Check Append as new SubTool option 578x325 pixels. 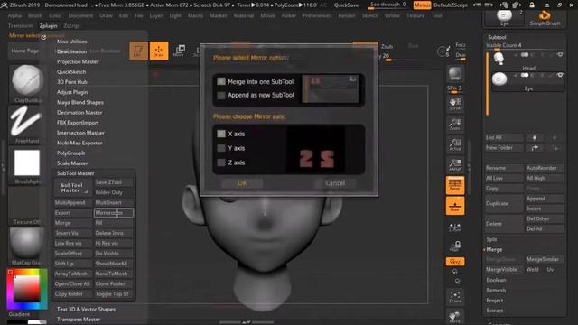click(x=221, y=96)
